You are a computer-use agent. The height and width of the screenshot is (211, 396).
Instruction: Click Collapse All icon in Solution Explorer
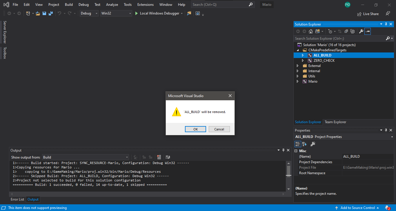[346, 31]
